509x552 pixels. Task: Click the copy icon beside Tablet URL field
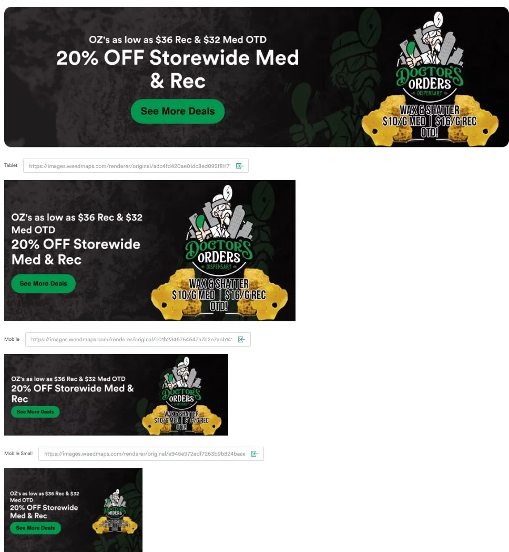pyautogui.click(x=239, y=166)
